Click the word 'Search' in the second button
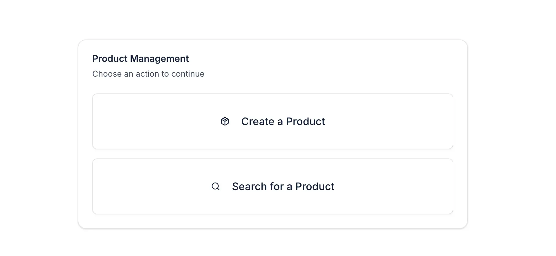Screen dimensions: 556x256 [249, 186]
